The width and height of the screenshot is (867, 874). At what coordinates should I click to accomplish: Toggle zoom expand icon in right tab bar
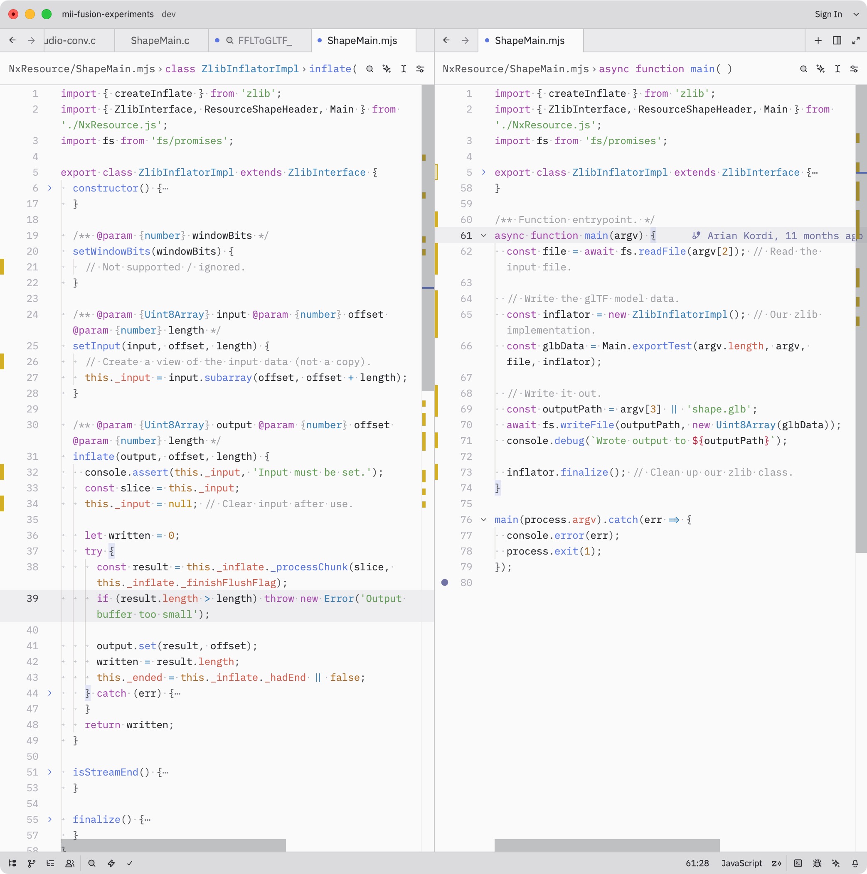[x=856, y=41]
